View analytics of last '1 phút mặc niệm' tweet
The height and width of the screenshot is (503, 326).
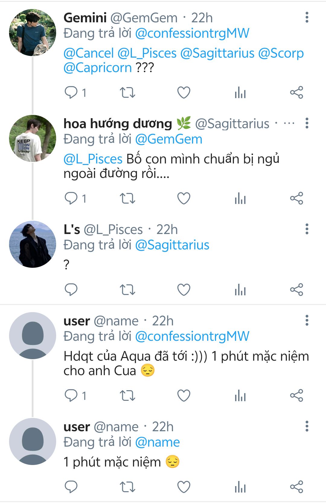pyautogui.click(x=240, y=487)
